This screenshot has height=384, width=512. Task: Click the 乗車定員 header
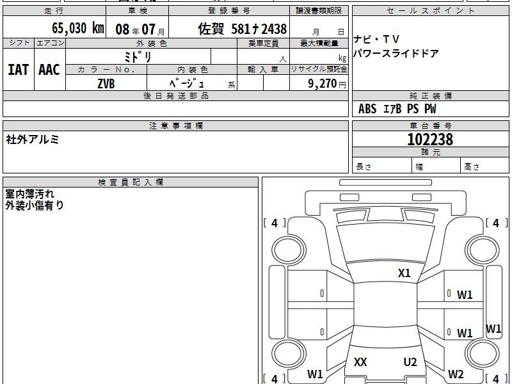(264, 43)
